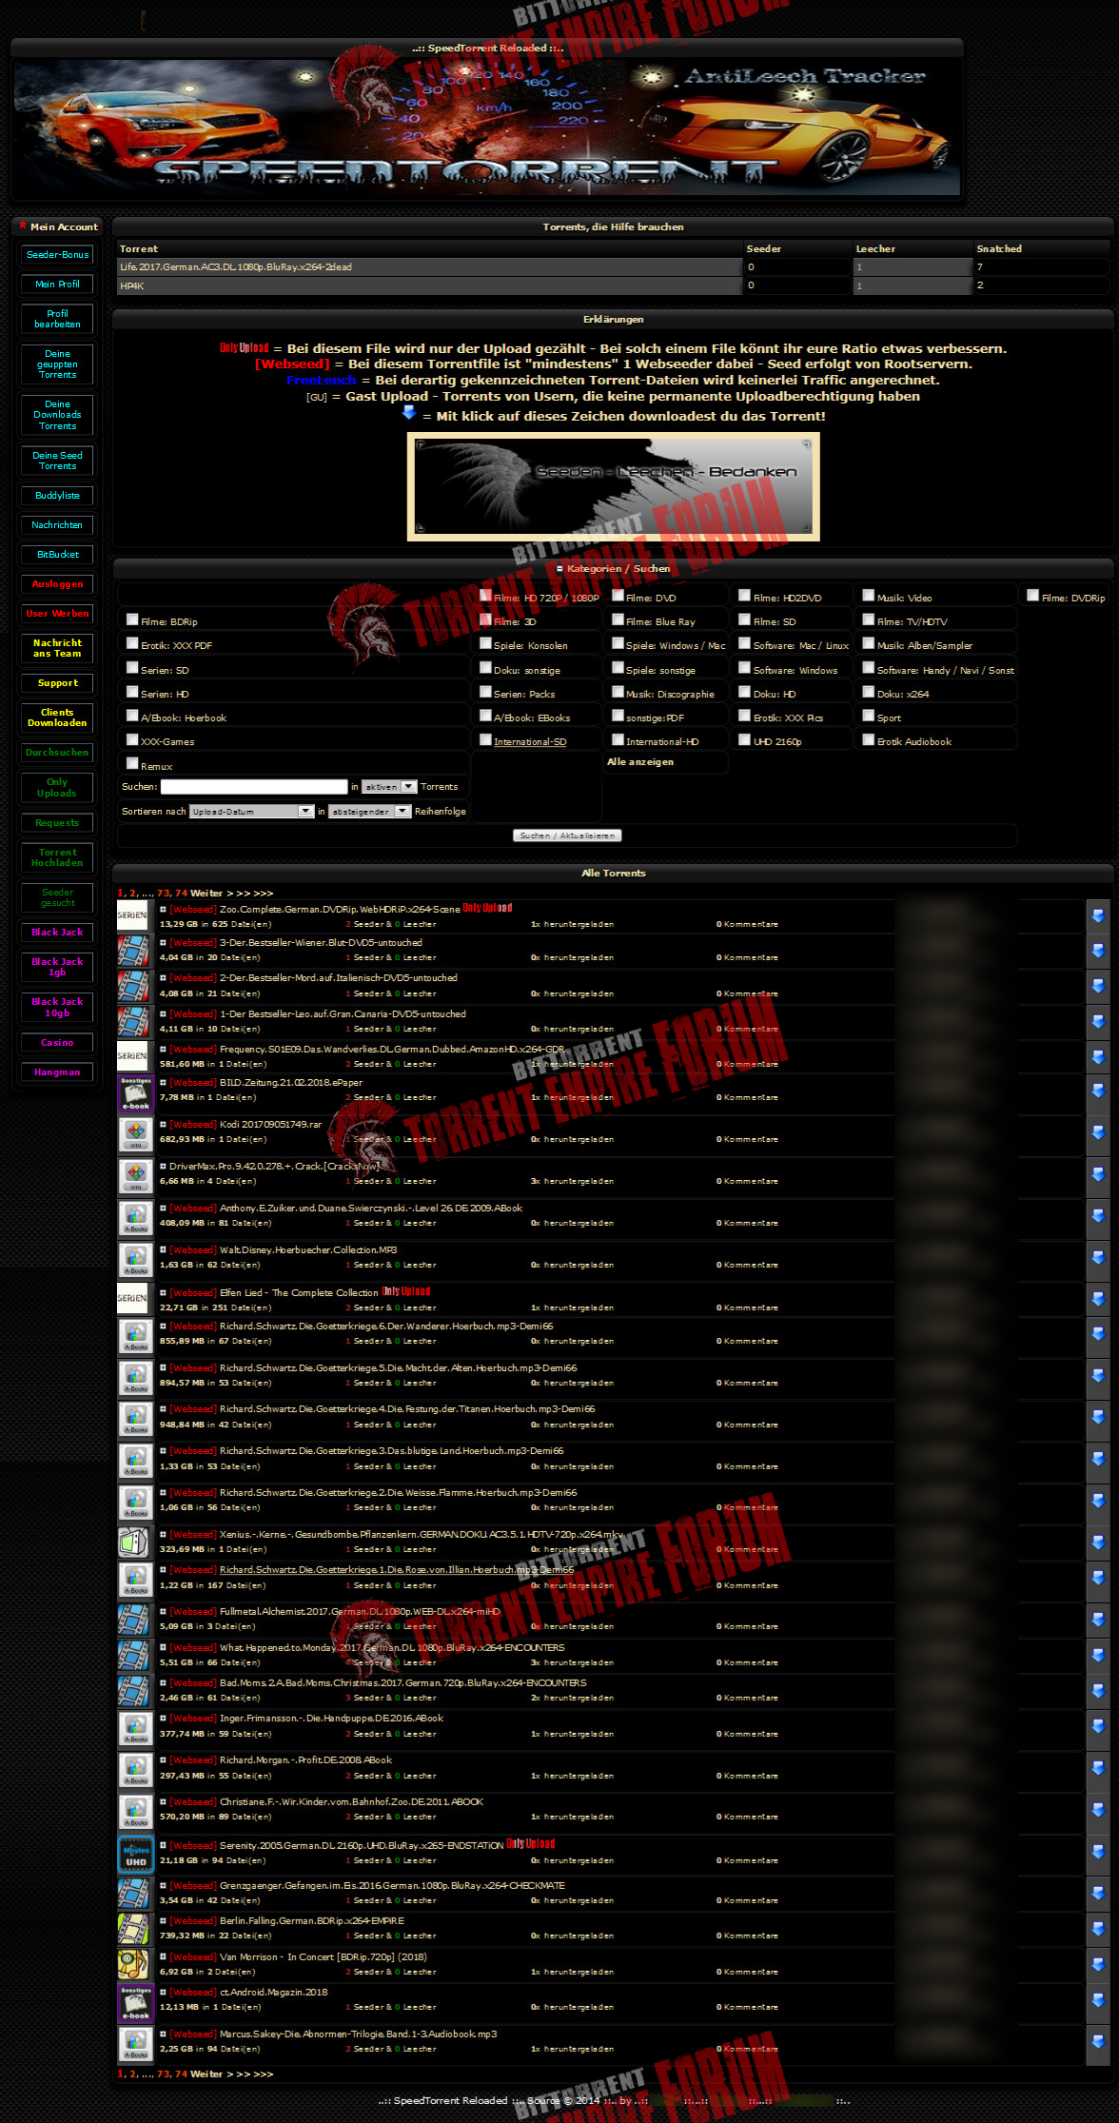Screen dimensions: 1119x2123
Task: Open Nachrichten in sidebar
Action: coord(57,525)
